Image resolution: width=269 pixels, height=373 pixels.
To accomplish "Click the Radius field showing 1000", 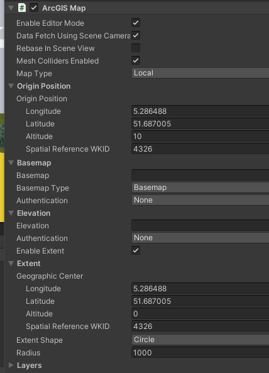I will pos(200,352).
